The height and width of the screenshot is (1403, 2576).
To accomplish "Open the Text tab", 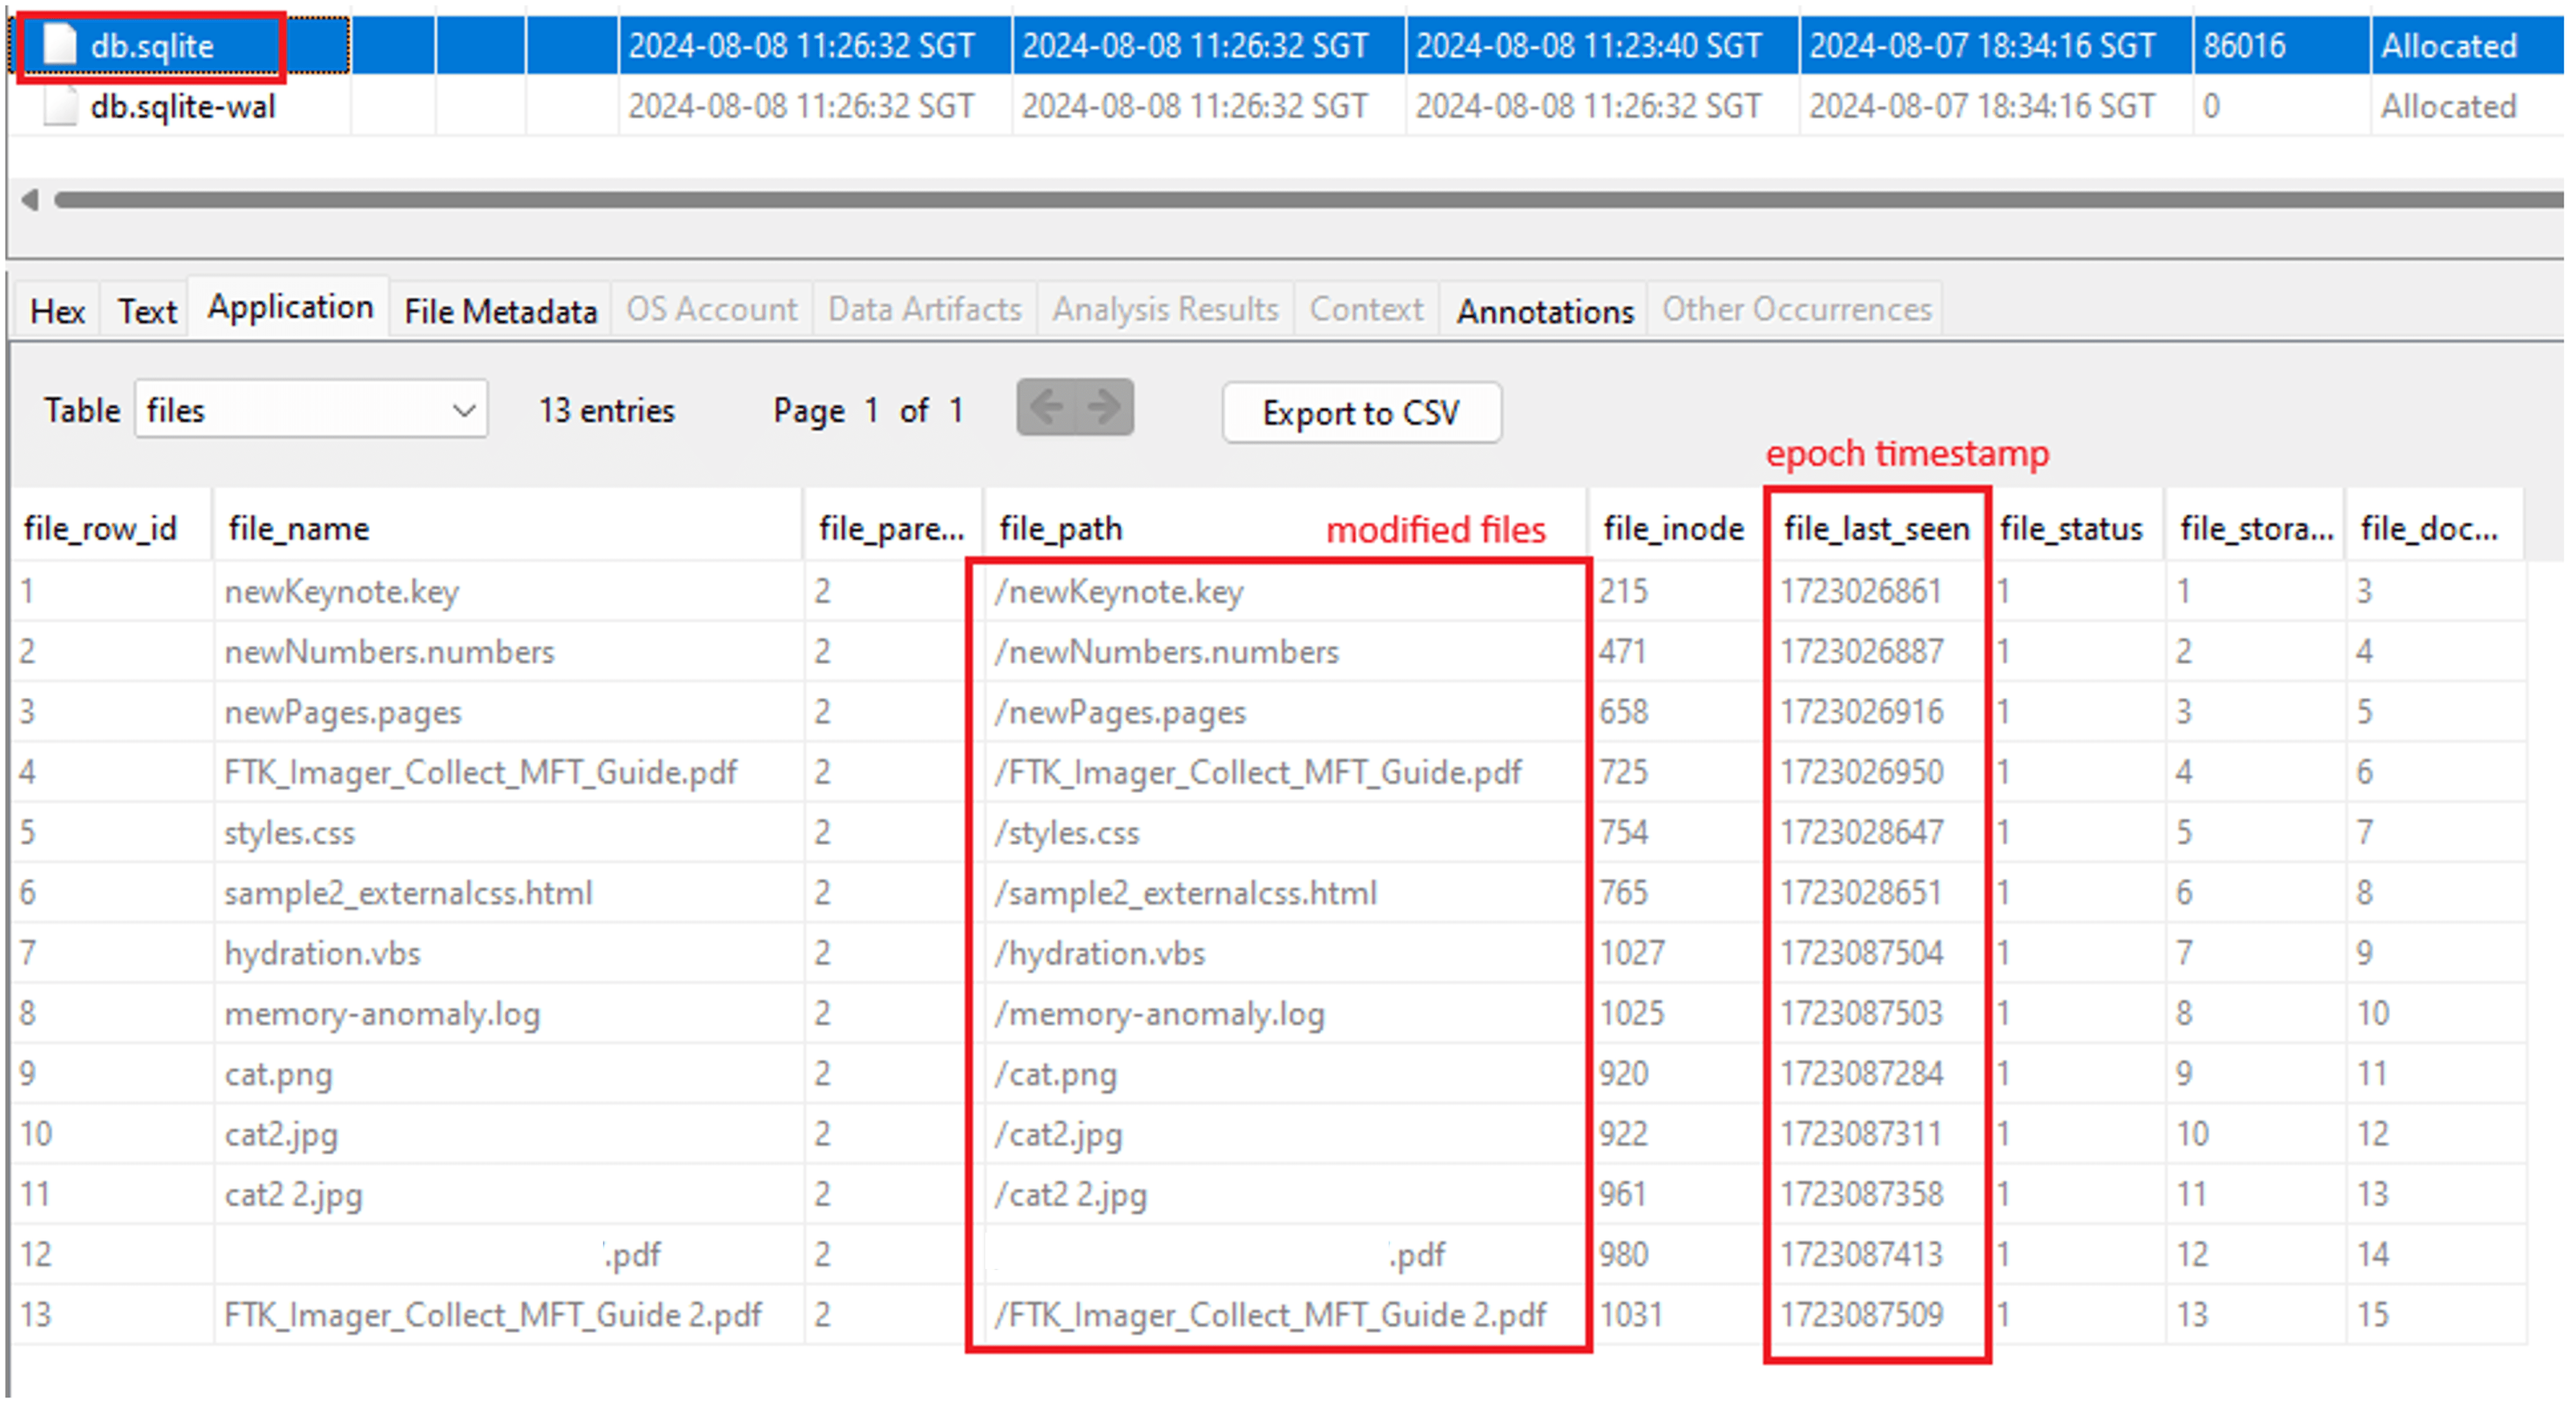I will point(146,309).
